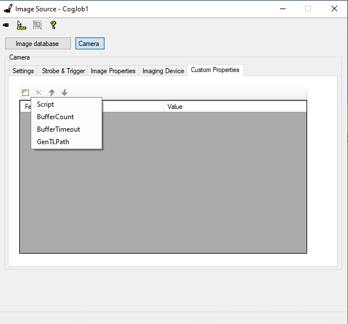
Task: Select GenTLPath menu entry
Action: (53, 142)
